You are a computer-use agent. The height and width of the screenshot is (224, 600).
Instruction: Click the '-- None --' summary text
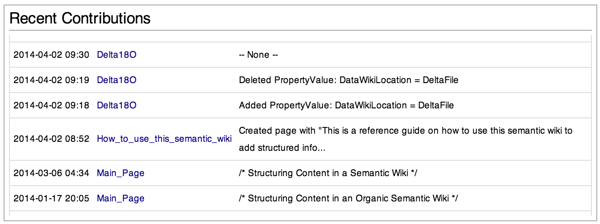pyautogui.click(x=258, y=55)
